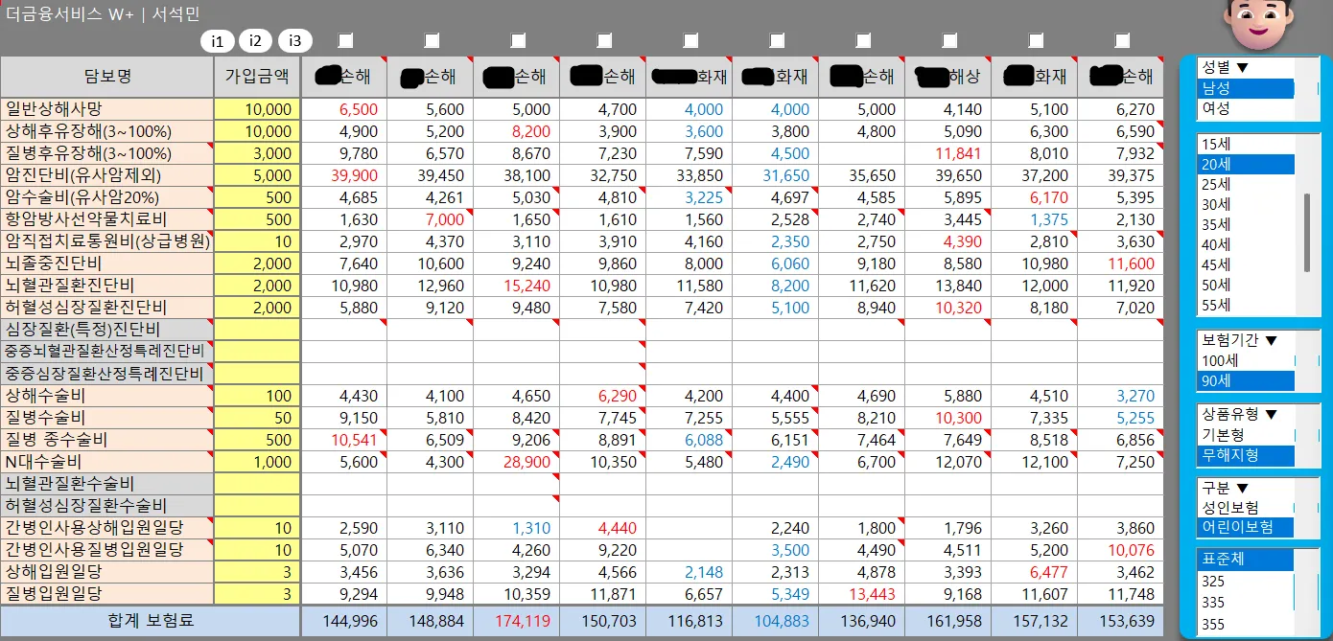Expand the 보험기간 dropdown arrow
The image size is (1333, 641).
point(1272,340)
